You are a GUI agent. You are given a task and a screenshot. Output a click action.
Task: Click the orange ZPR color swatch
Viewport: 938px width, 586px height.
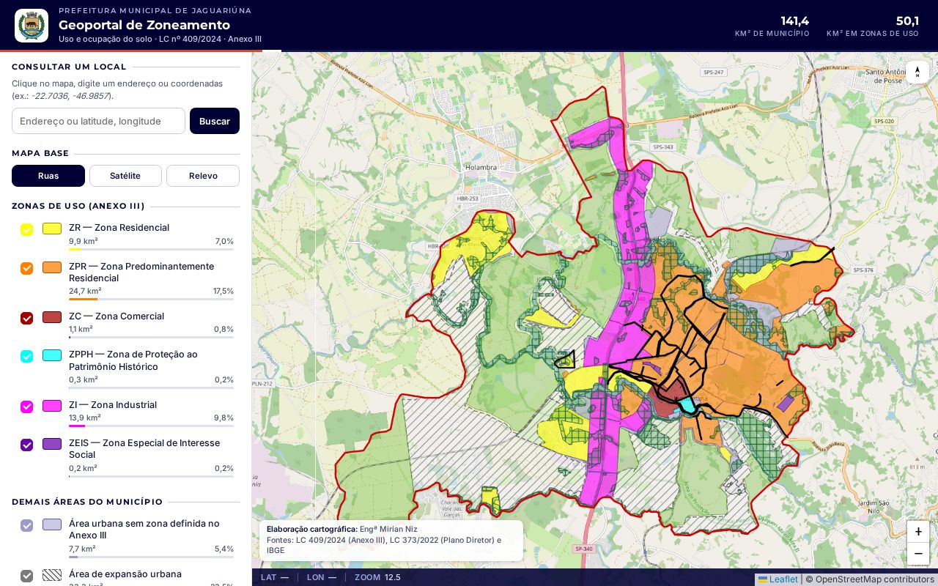(52, 267)
